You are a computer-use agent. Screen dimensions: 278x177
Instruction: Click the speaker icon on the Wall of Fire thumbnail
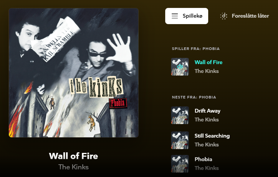180,67
